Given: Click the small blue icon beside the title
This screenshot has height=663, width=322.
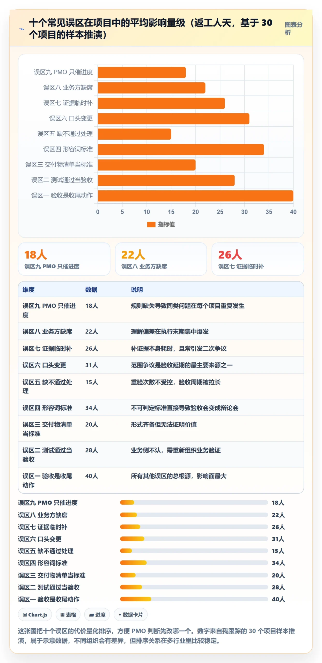Looking at the screenshot, I should coord(22,29).
